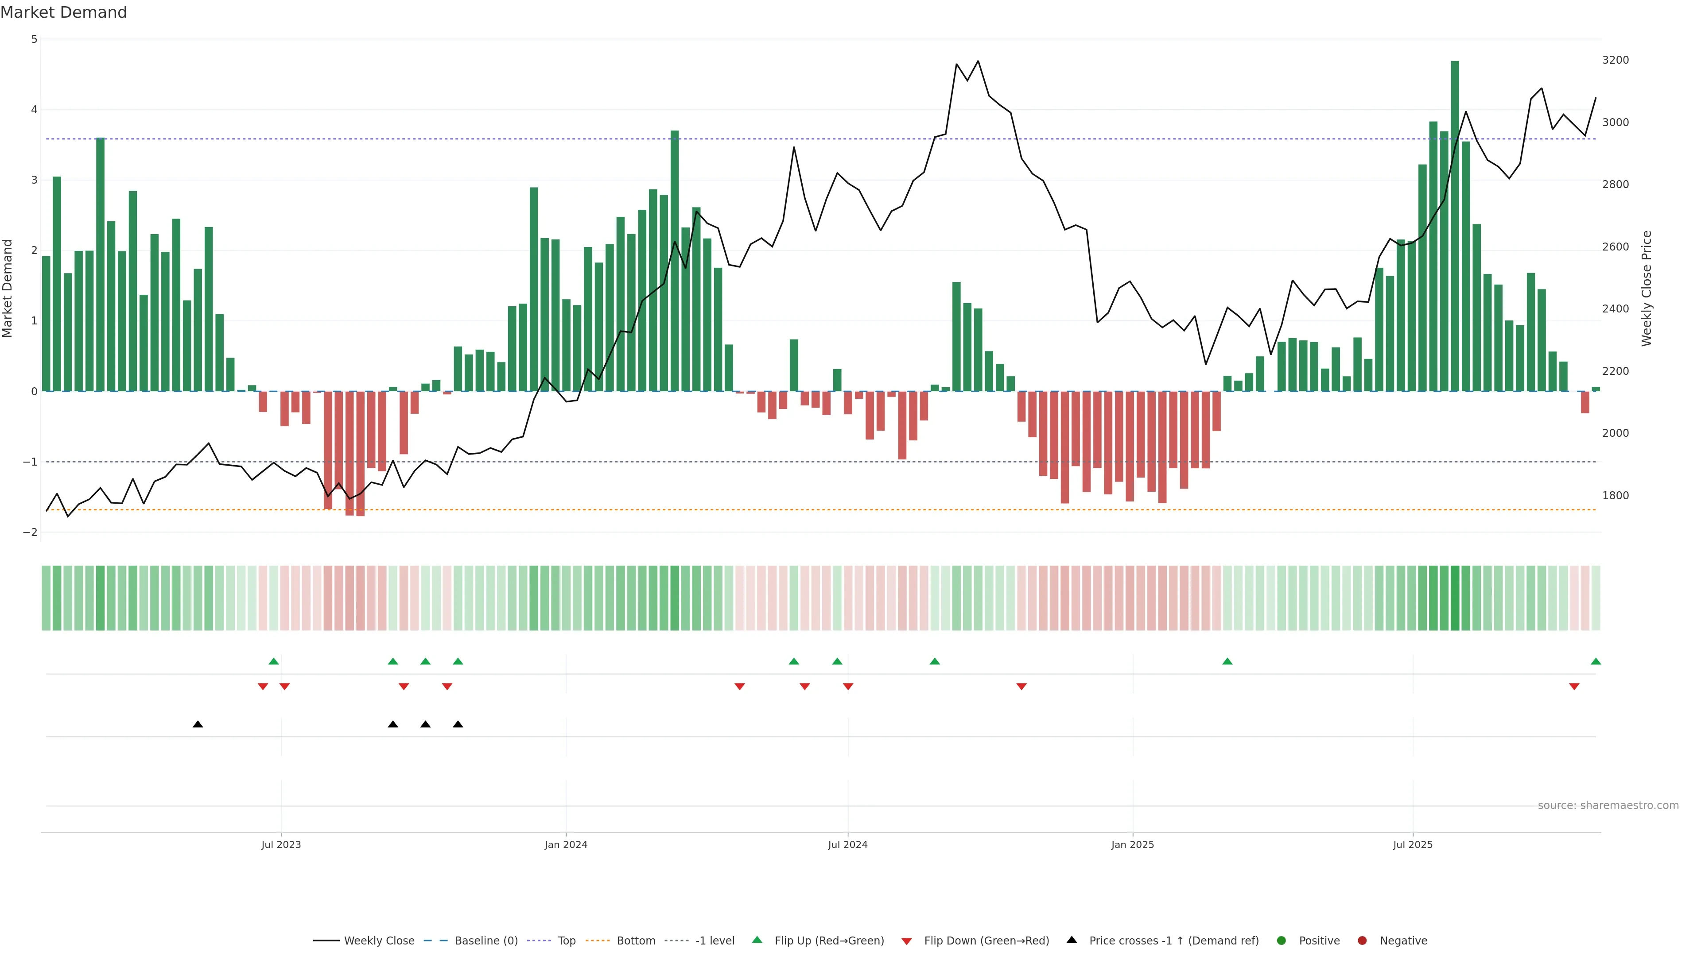Click black triangle Price crosses legend icon

[1072, 940]
